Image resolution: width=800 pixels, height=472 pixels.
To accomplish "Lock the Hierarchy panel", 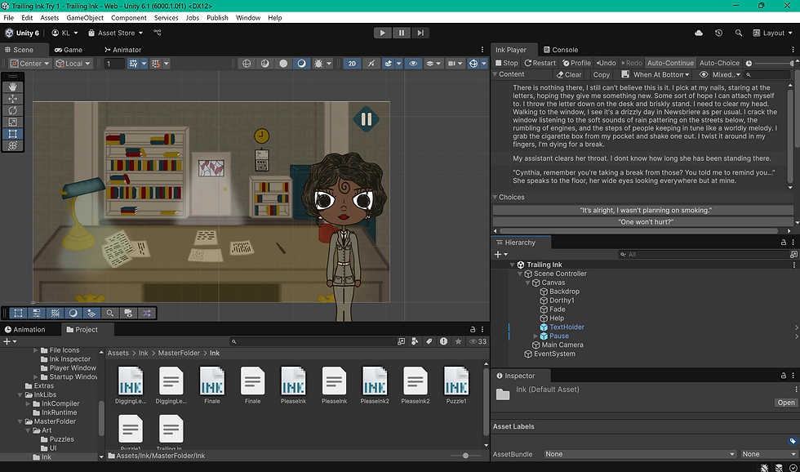I will click(783, 243).
